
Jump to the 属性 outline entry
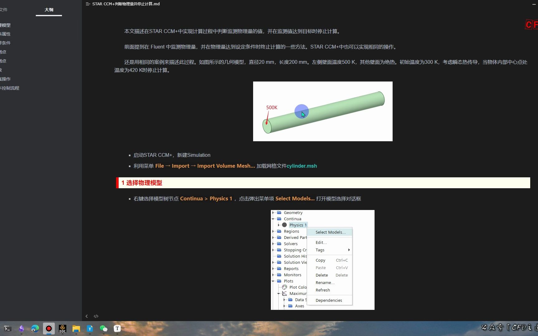(x=5, y=34)
